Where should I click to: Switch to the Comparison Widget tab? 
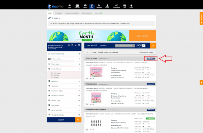pyautogui.click(x=72, y=13)
